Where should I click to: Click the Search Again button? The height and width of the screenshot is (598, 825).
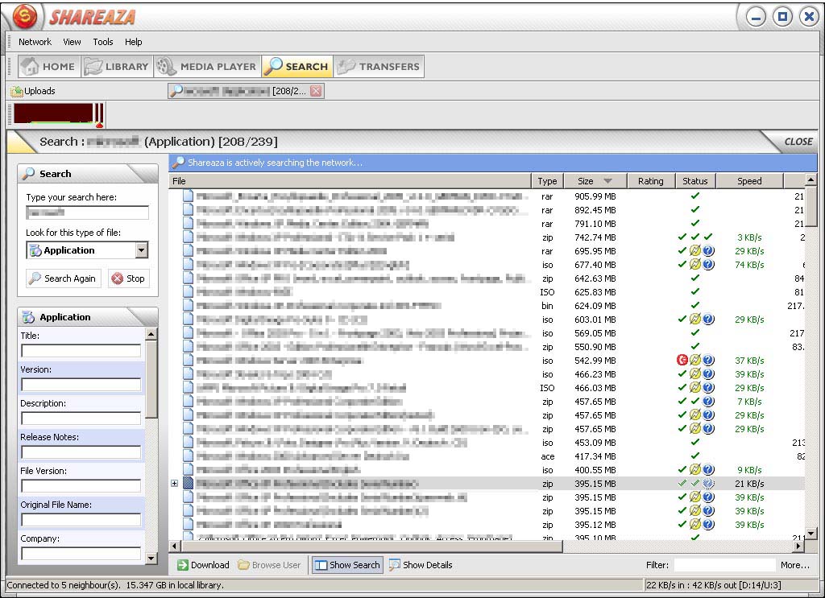[x=63, y=278]
